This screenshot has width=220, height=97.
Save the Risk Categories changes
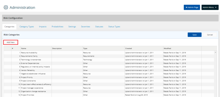pos(195,35)
